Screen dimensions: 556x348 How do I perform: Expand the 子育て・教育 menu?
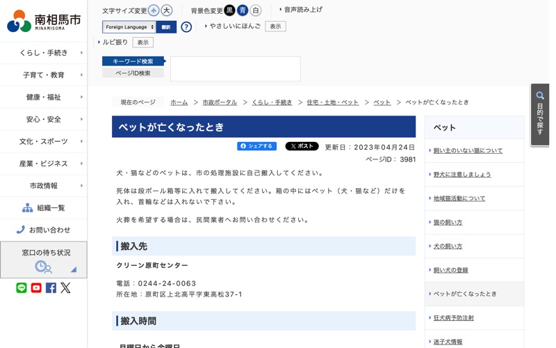tap(44, 75)
